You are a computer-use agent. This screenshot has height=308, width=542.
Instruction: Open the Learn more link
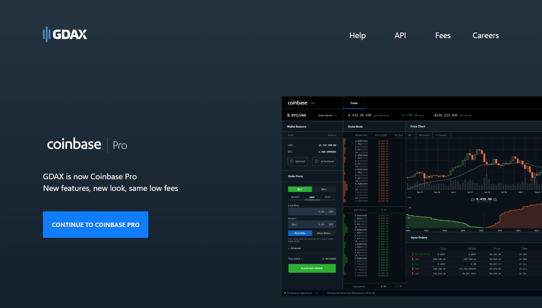point(294,241)
